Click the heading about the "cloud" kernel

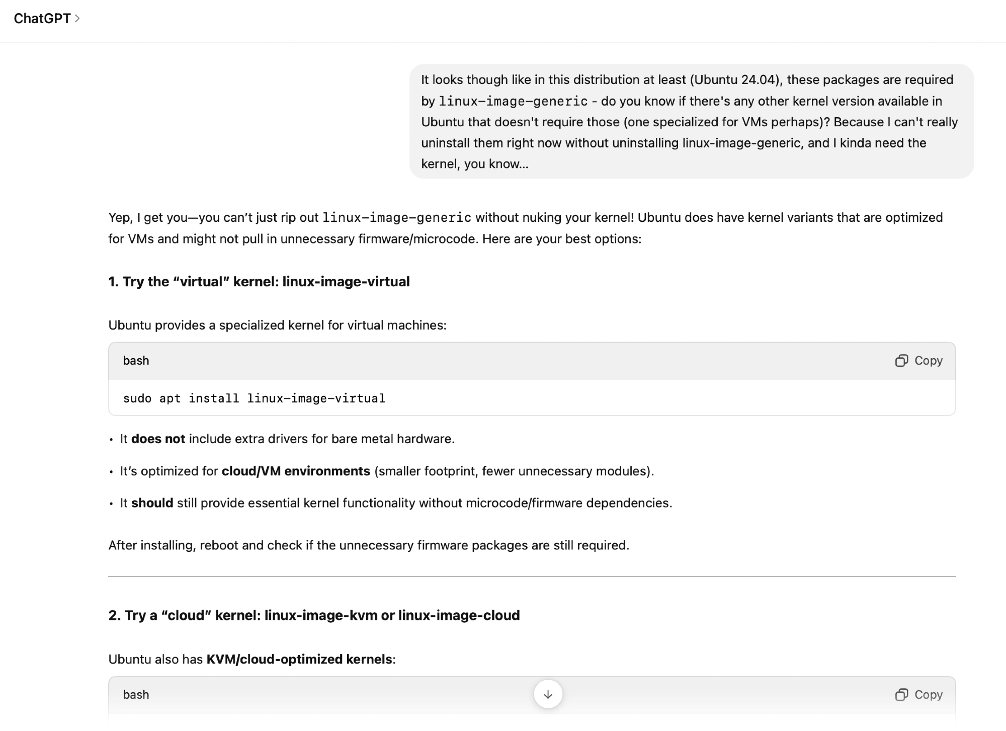314,615
